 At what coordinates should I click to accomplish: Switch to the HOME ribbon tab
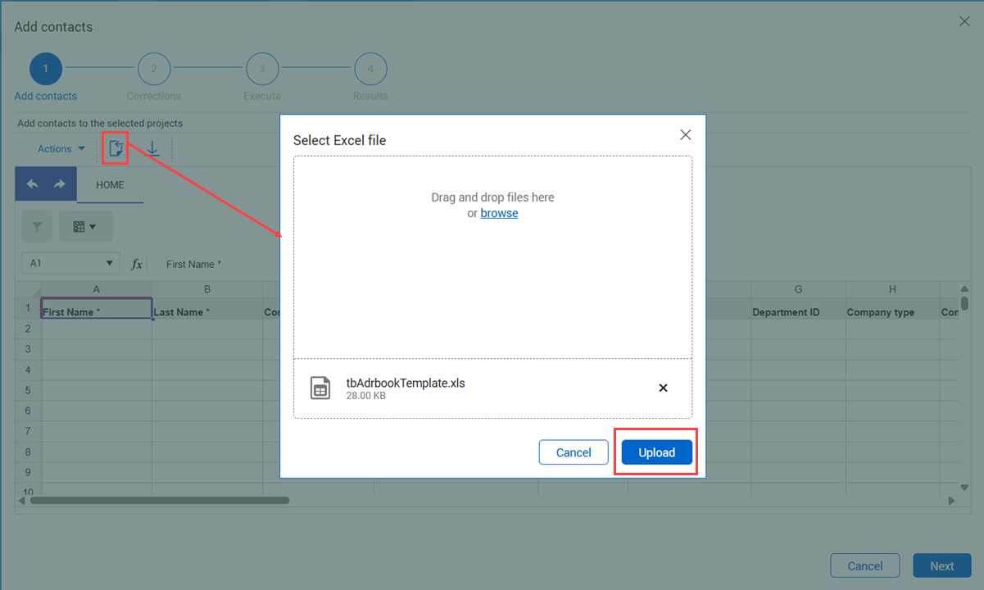(110, 185)
